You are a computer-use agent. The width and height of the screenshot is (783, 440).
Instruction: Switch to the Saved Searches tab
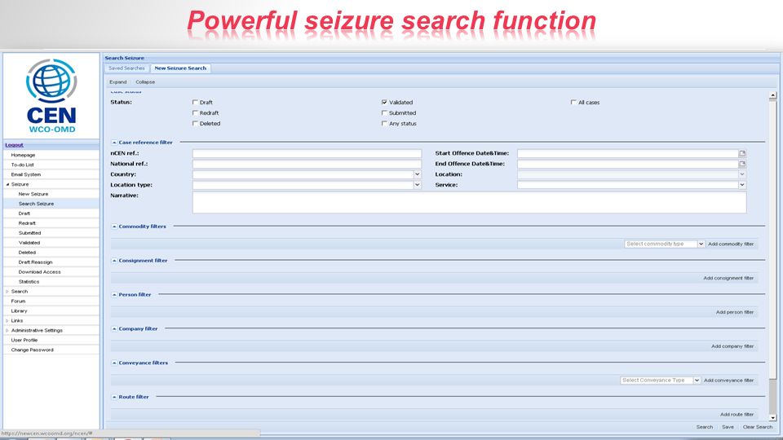coord(127,68)
